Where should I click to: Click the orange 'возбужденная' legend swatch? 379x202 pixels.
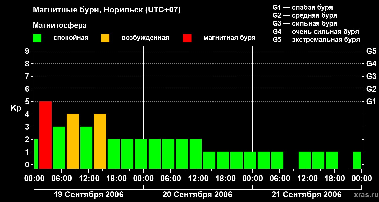tap(105, 38)
